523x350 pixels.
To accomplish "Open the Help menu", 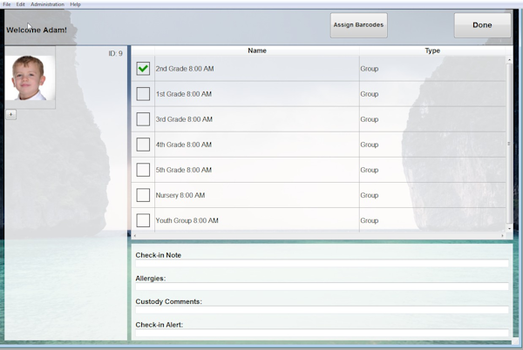I will 75,4.
